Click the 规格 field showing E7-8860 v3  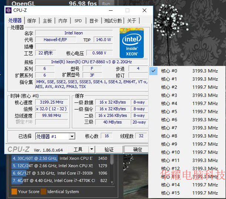click(x=92, y=62)
